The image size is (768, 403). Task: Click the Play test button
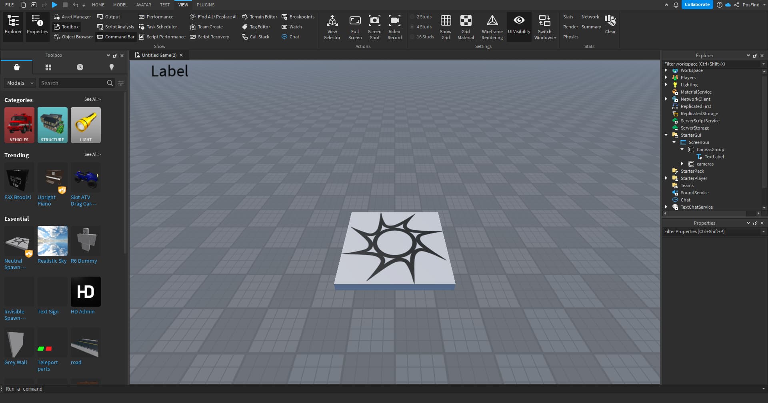coord(54,5)
